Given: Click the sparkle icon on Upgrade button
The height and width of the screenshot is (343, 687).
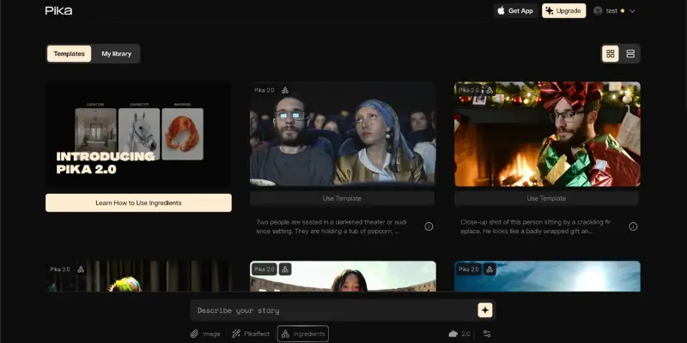Looking at the screenshot, I should point(550,11).
